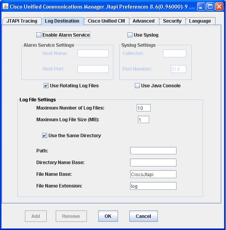Click the Host Name label
This screenshot has width=226, height=230.
click(x=55, y=53)
